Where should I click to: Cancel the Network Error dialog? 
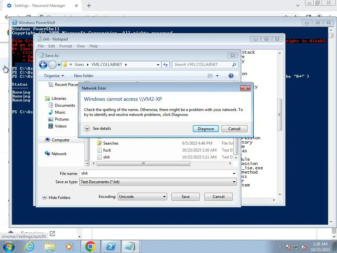pyautogui.click(x=234, y=129)
